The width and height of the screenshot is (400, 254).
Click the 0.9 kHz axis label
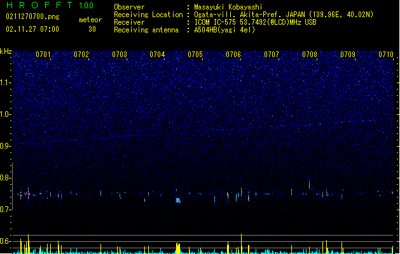(6, 146)
